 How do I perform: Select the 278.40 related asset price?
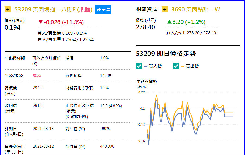pos(145,27)
